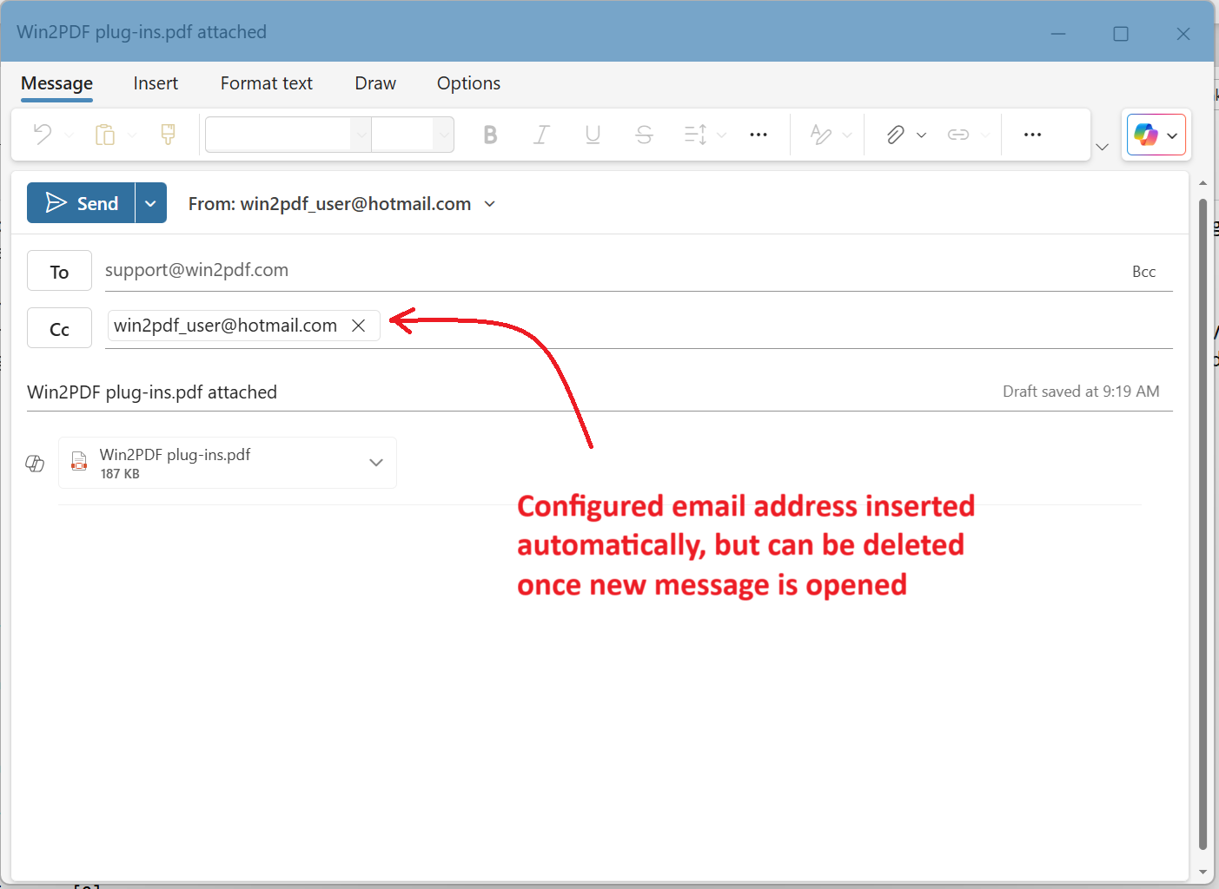Select the Format Painter icon

168,135
